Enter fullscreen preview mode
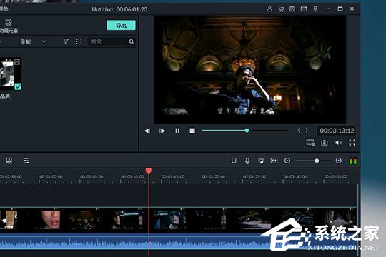Screen dimensions: 386x257 tap(352, 143)
